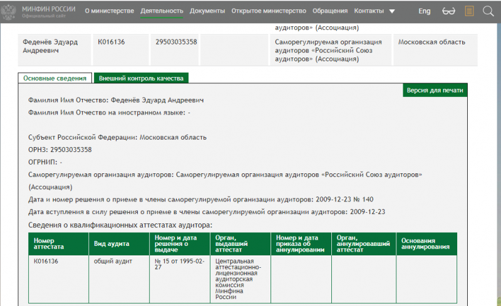The image size is (501, 306).
Task: Switch site language to Eng
Action: (x=425, y=11)
